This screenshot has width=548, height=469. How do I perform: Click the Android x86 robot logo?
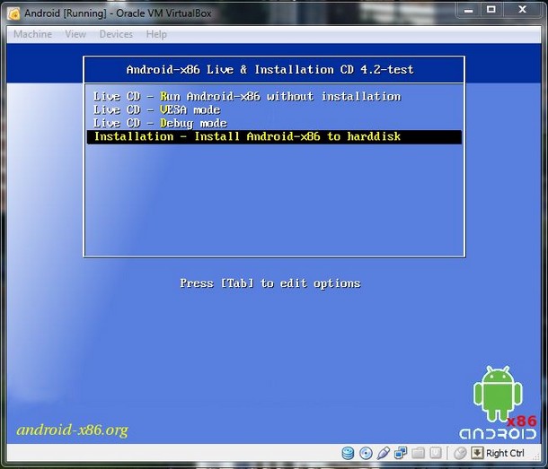click(498, 403)
